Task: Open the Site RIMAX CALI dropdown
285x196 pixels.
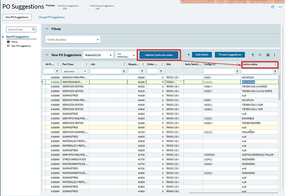Action: [x=133, y=55]
